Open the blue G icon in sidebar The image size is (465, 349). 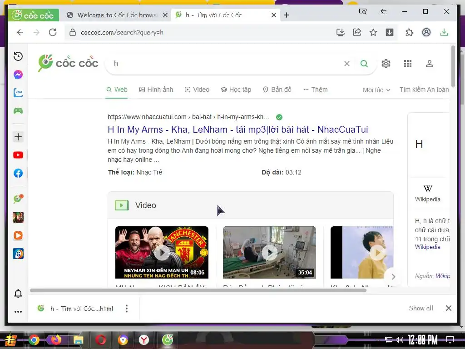[x=18, y=254]
